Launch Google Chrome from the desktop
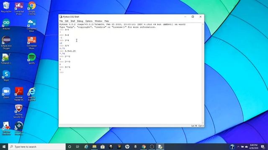 [32, 8]
